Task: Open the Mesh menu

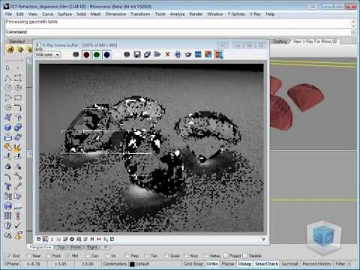Action: 96,14
